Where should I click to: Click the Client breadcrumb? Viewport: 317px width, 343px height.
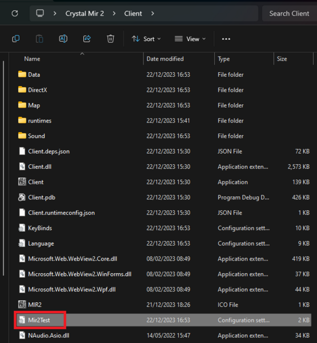pyautogui.click(x=133, y=14)
